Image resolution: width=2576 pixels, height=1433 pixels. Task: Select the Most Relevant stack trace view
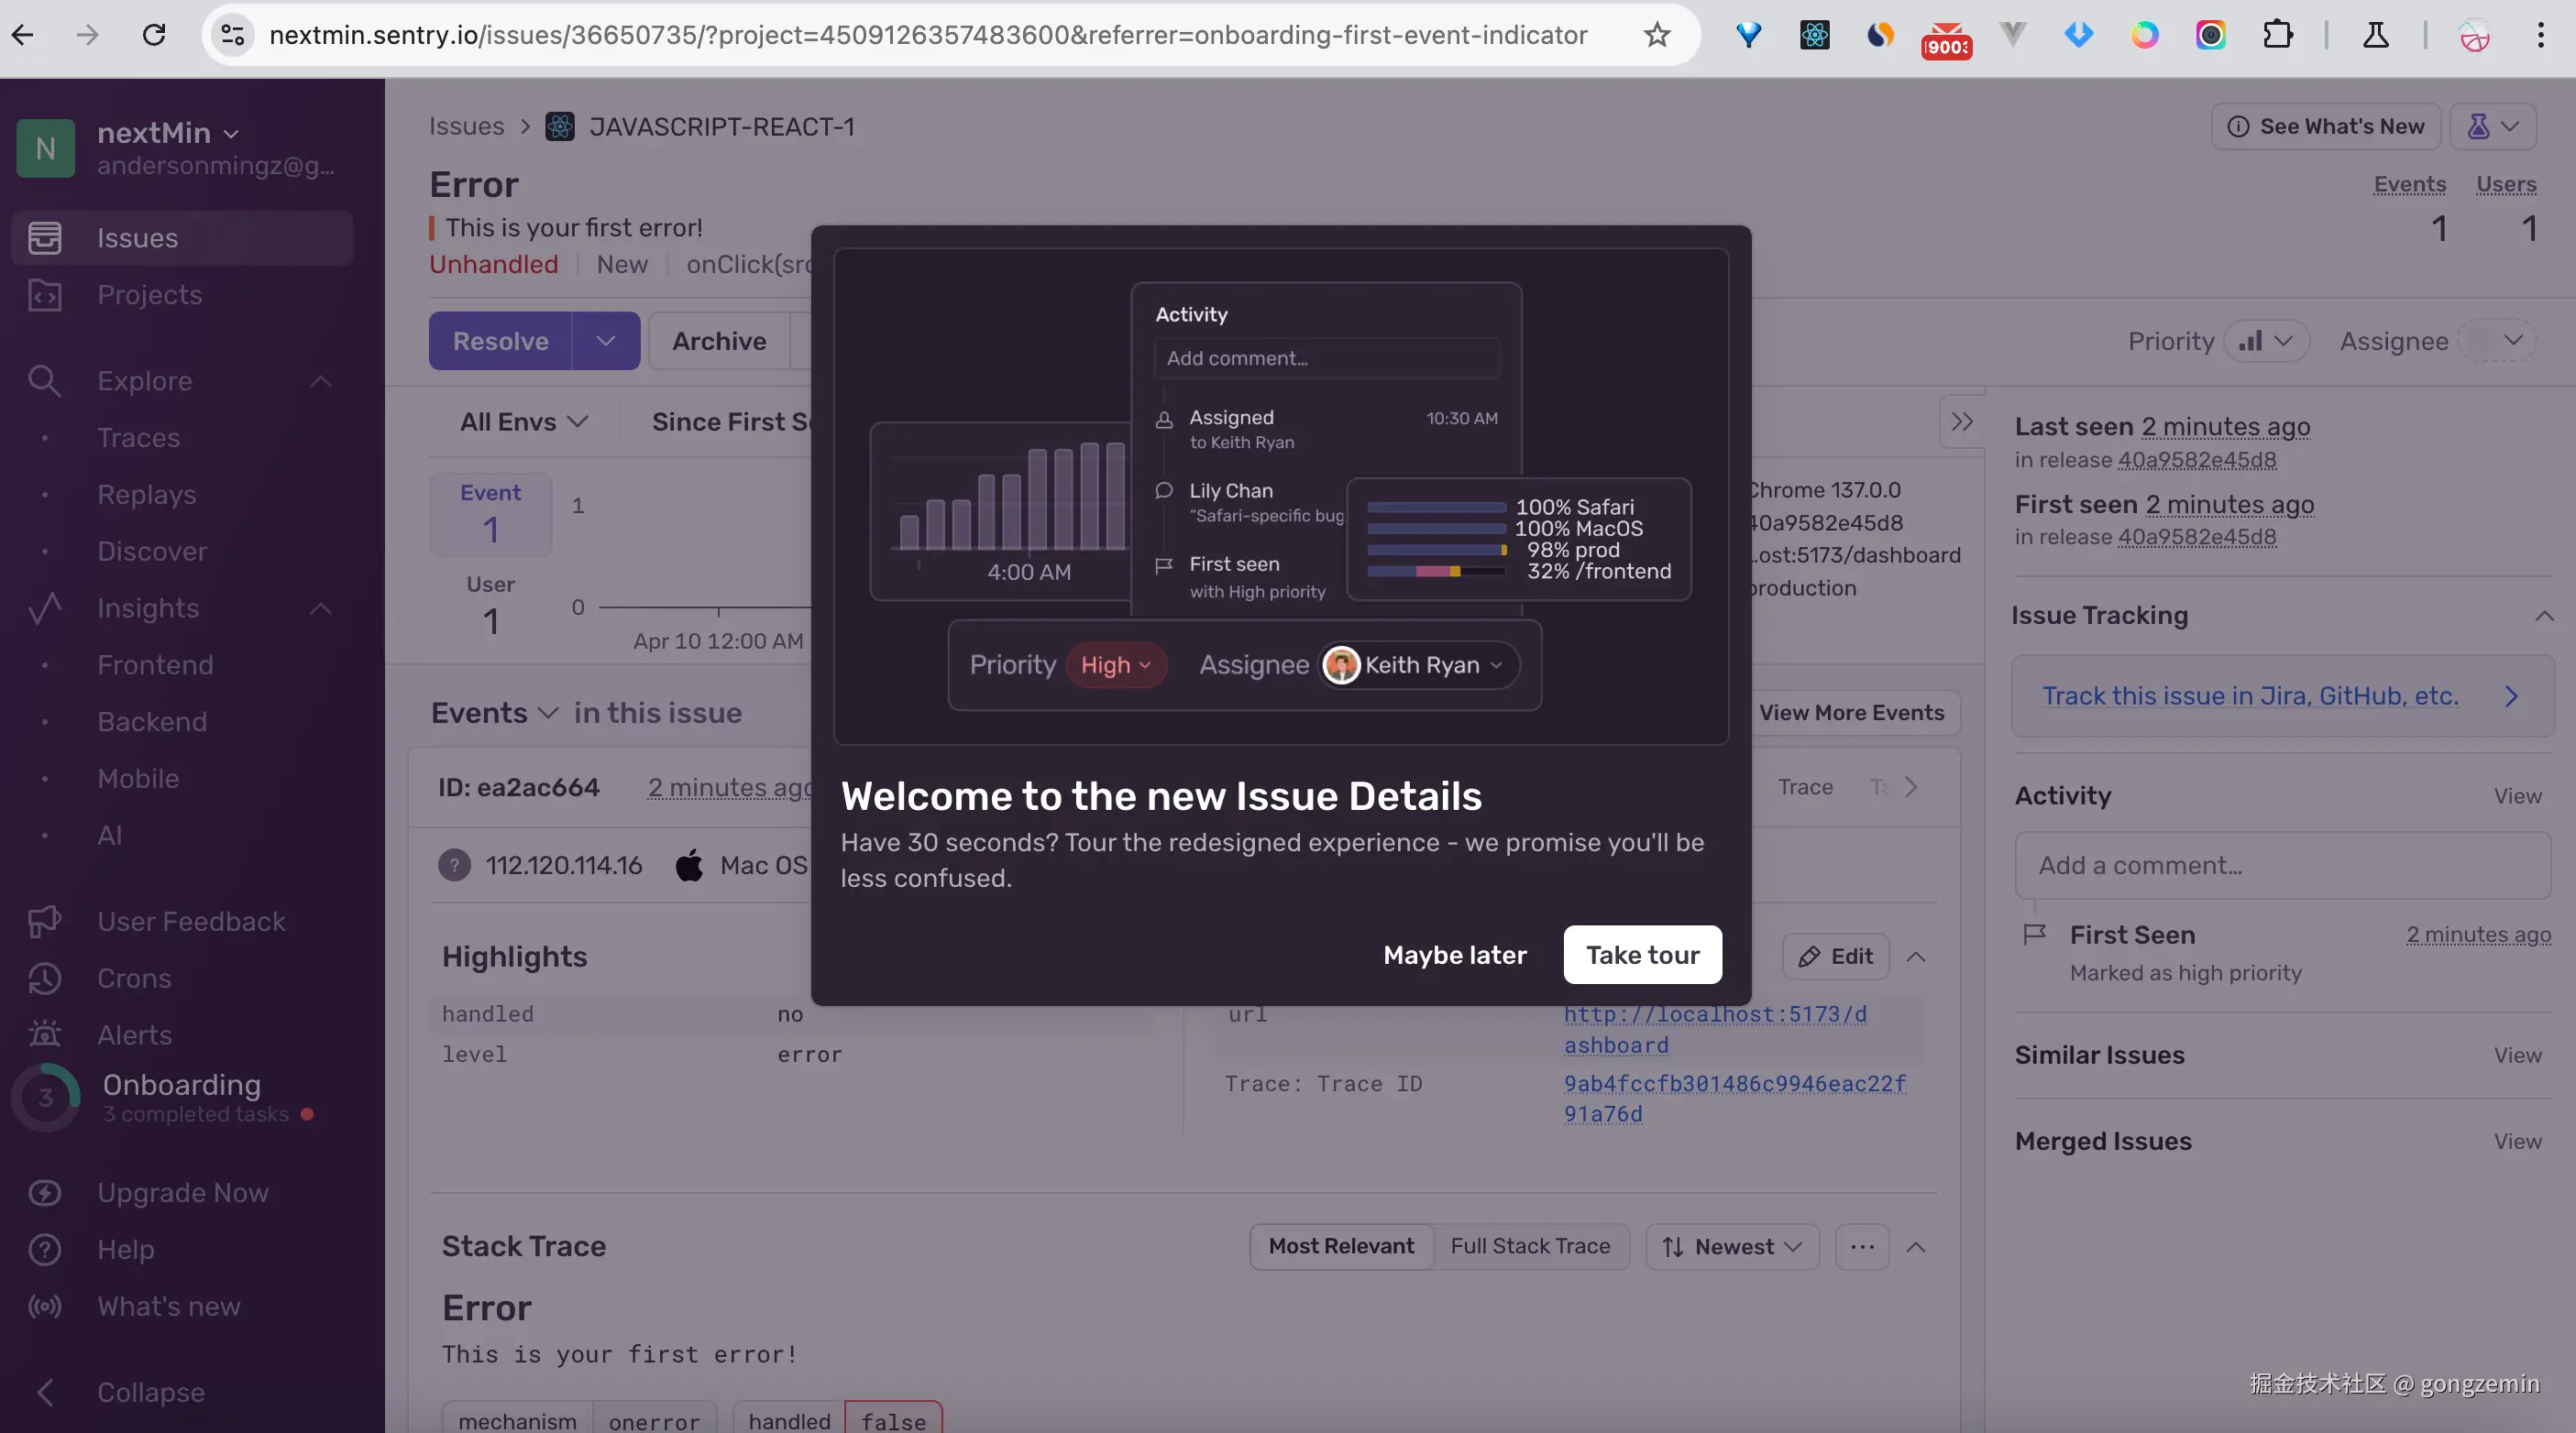tap(1340, 1246)
